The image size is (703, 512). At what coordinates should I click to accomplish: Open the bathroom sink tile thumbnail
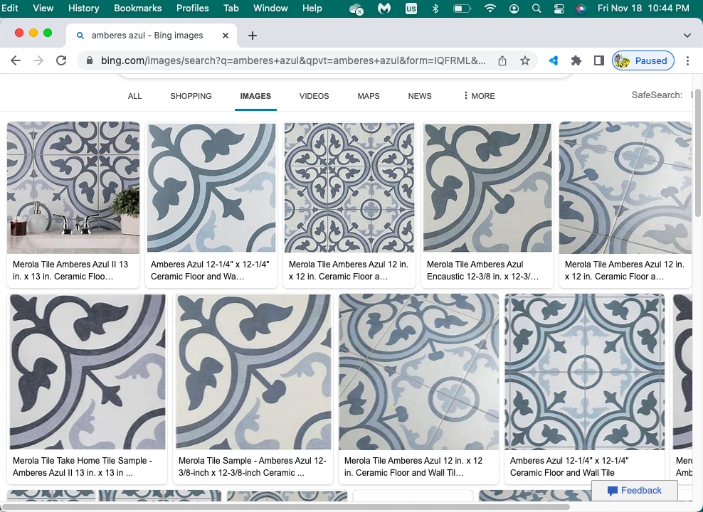[73, 187]
